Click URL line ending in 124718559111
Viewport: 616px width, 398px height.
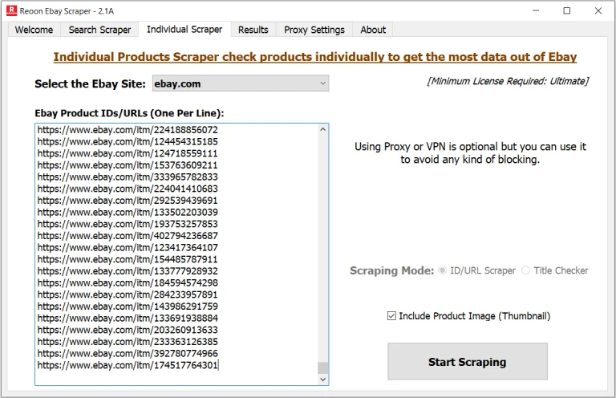click(x=128, y=153)
